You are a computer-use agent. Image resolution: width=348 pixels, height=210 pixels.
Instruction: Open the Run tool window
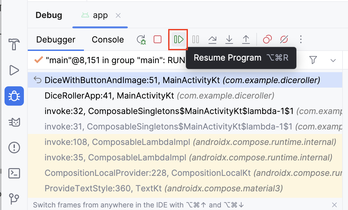click(14, 70)
